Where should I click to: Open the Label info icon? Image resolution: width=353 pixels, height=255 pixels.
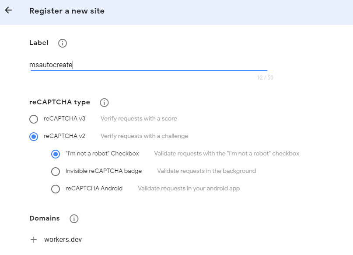[63, 43]
